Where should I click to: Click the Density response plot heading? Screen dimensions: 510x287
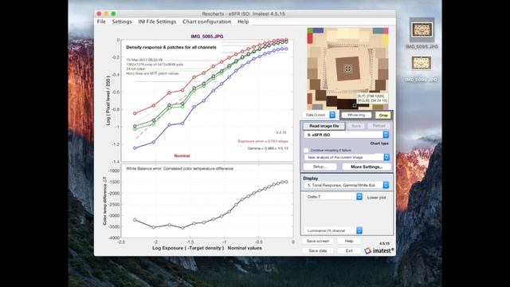click(171, 47)
